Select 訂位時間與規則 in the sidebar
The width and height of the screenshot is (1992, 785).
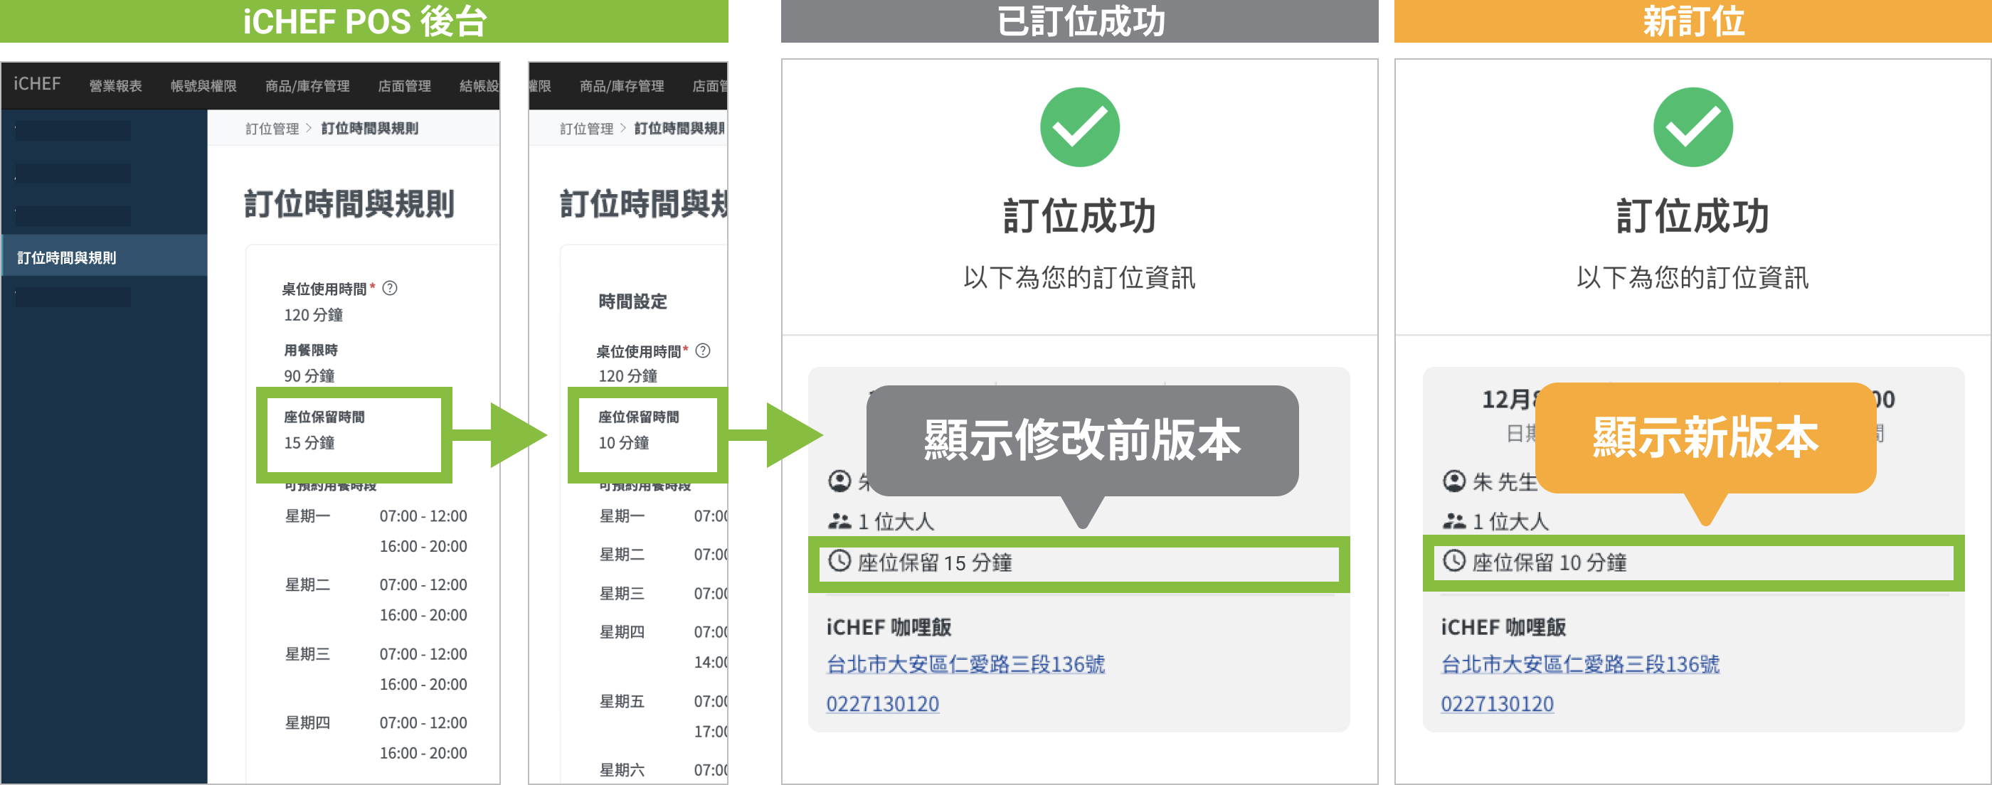click(x=66, y=257)
